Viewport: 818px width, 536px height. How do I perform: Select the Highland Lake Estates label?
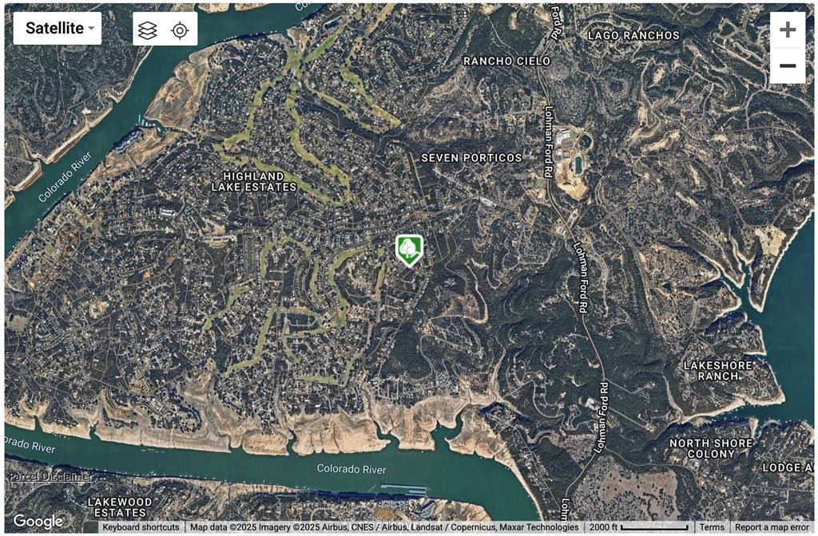(x=254, y=181)
